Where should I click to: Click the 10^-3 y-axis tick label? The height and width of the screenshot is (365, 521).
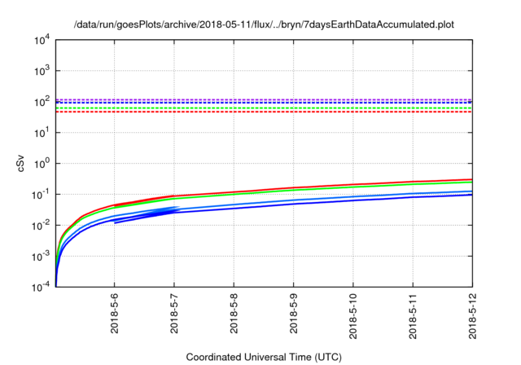(x=41, y=256)
